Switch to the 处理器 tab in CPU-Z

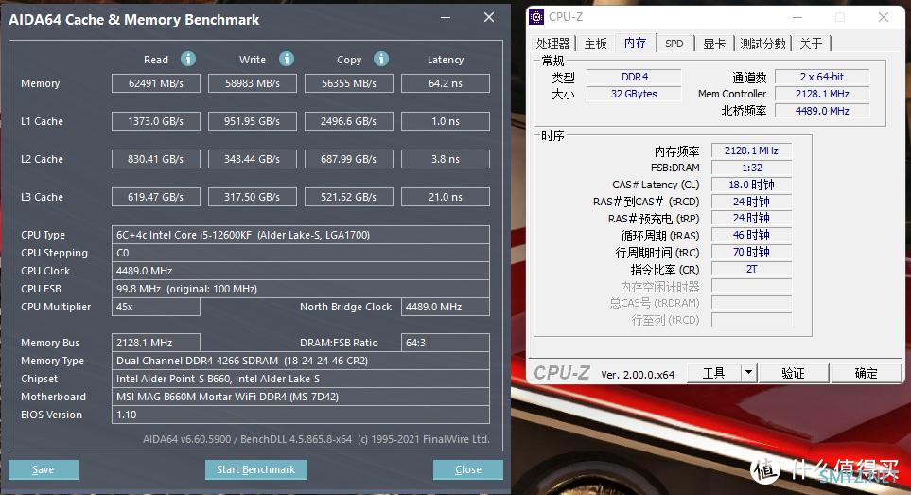tap(552, 44)
